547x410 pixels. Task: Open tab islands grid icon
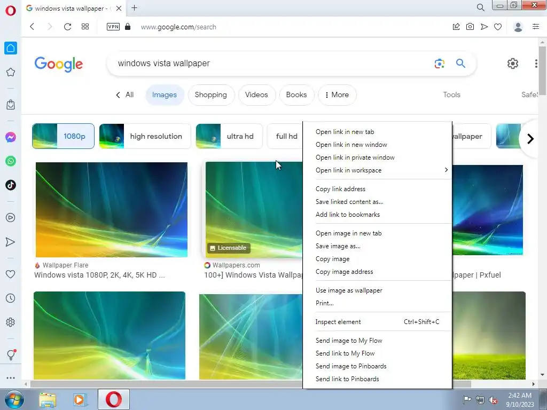click(x=85, y=27)
